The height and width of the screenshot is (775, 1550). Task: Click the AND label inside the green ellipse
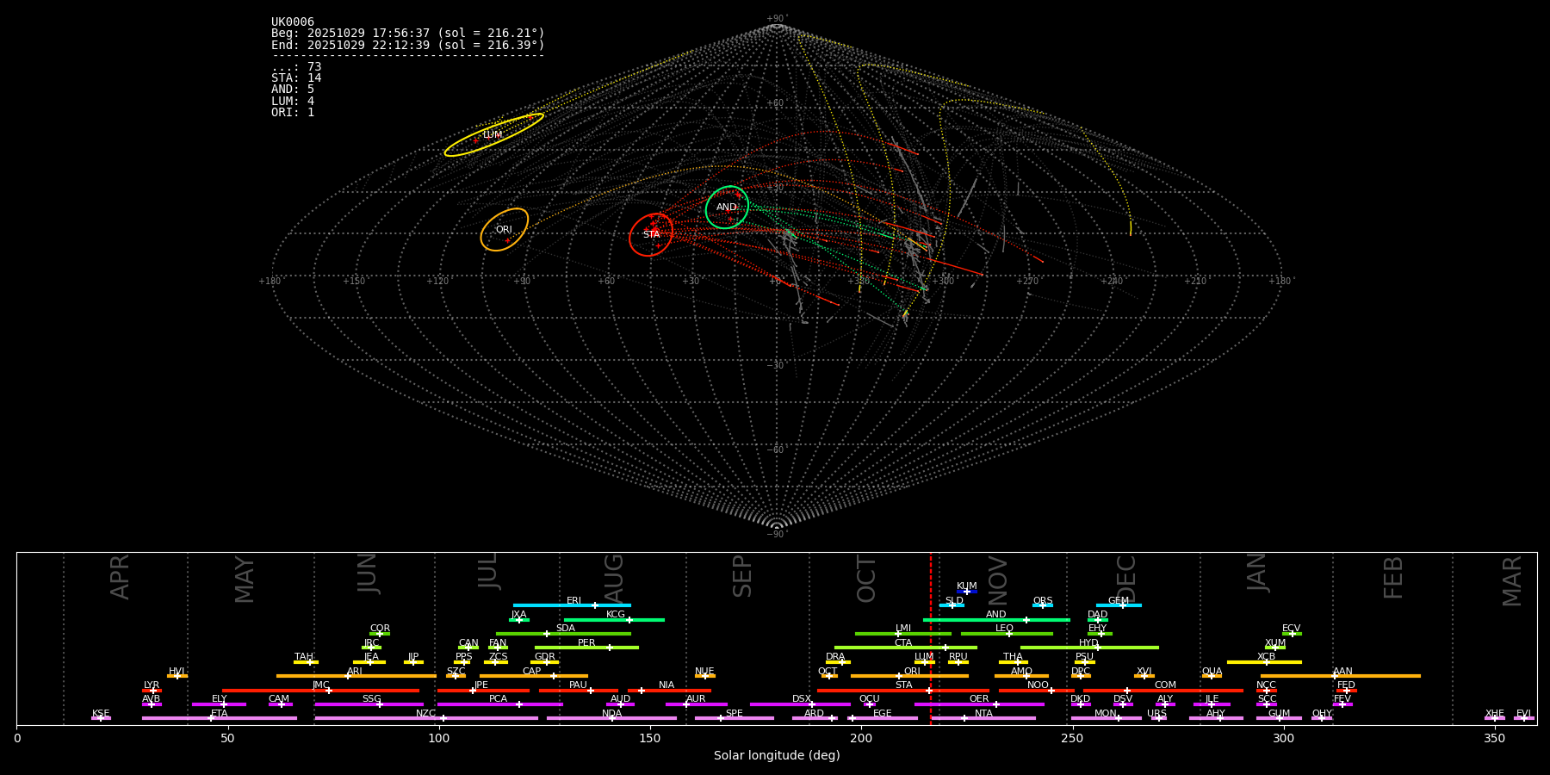pos(727,208)
